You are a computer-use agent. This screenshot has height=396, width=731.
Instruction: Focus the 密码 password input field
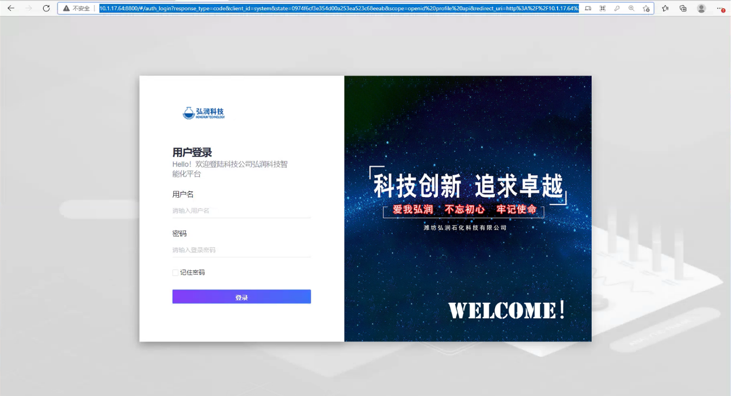tap(241, 250)
